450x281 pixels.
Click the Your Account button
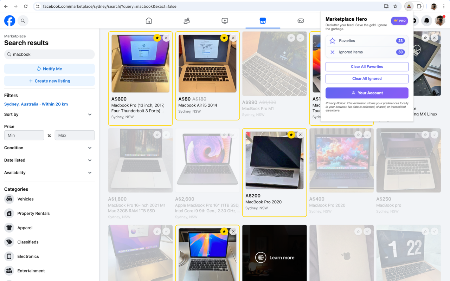click(x=367, y=93)
